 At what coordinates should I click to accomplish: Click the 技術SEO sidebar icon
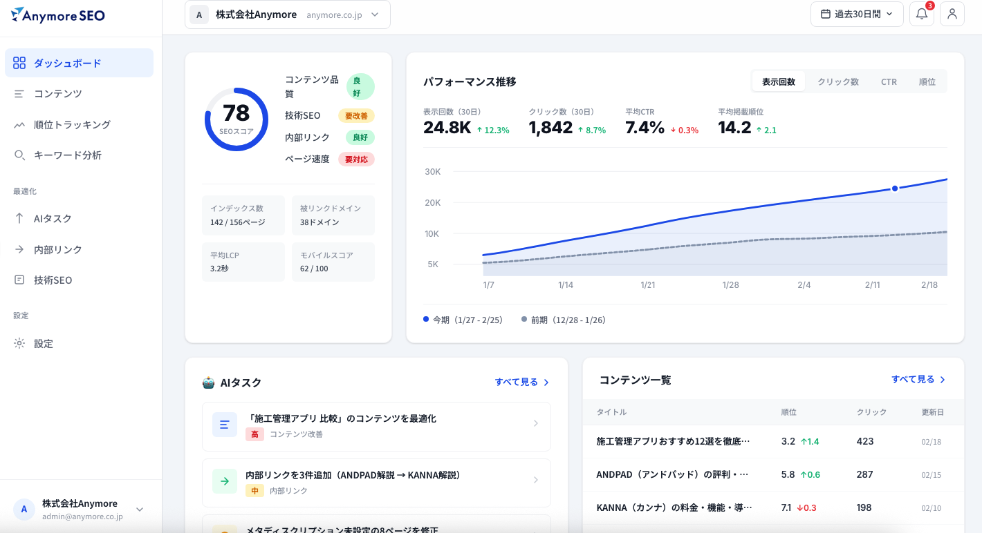[19, 280]
